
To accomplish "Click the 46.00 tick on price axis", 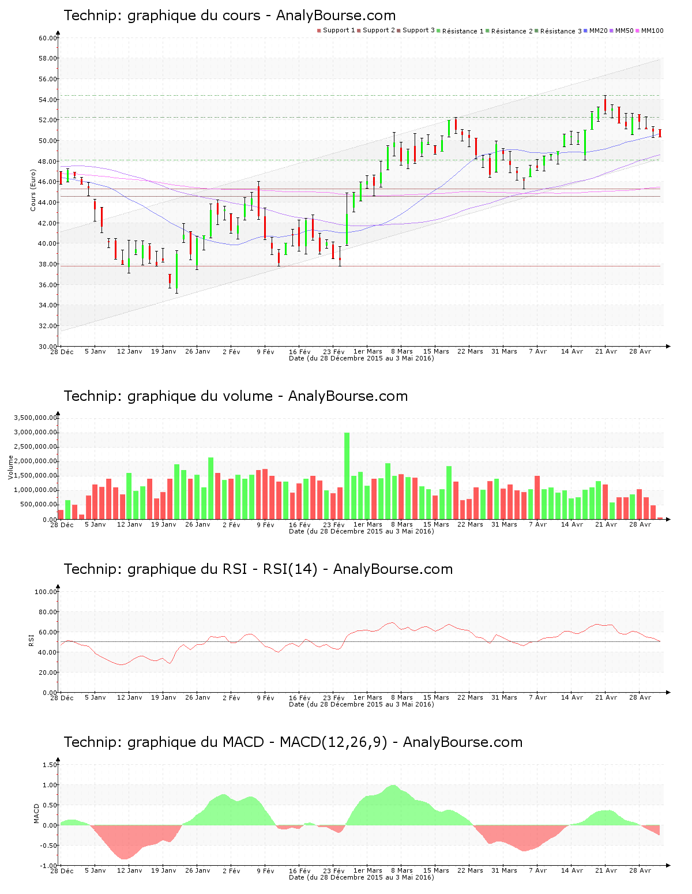I will point(48,182).
